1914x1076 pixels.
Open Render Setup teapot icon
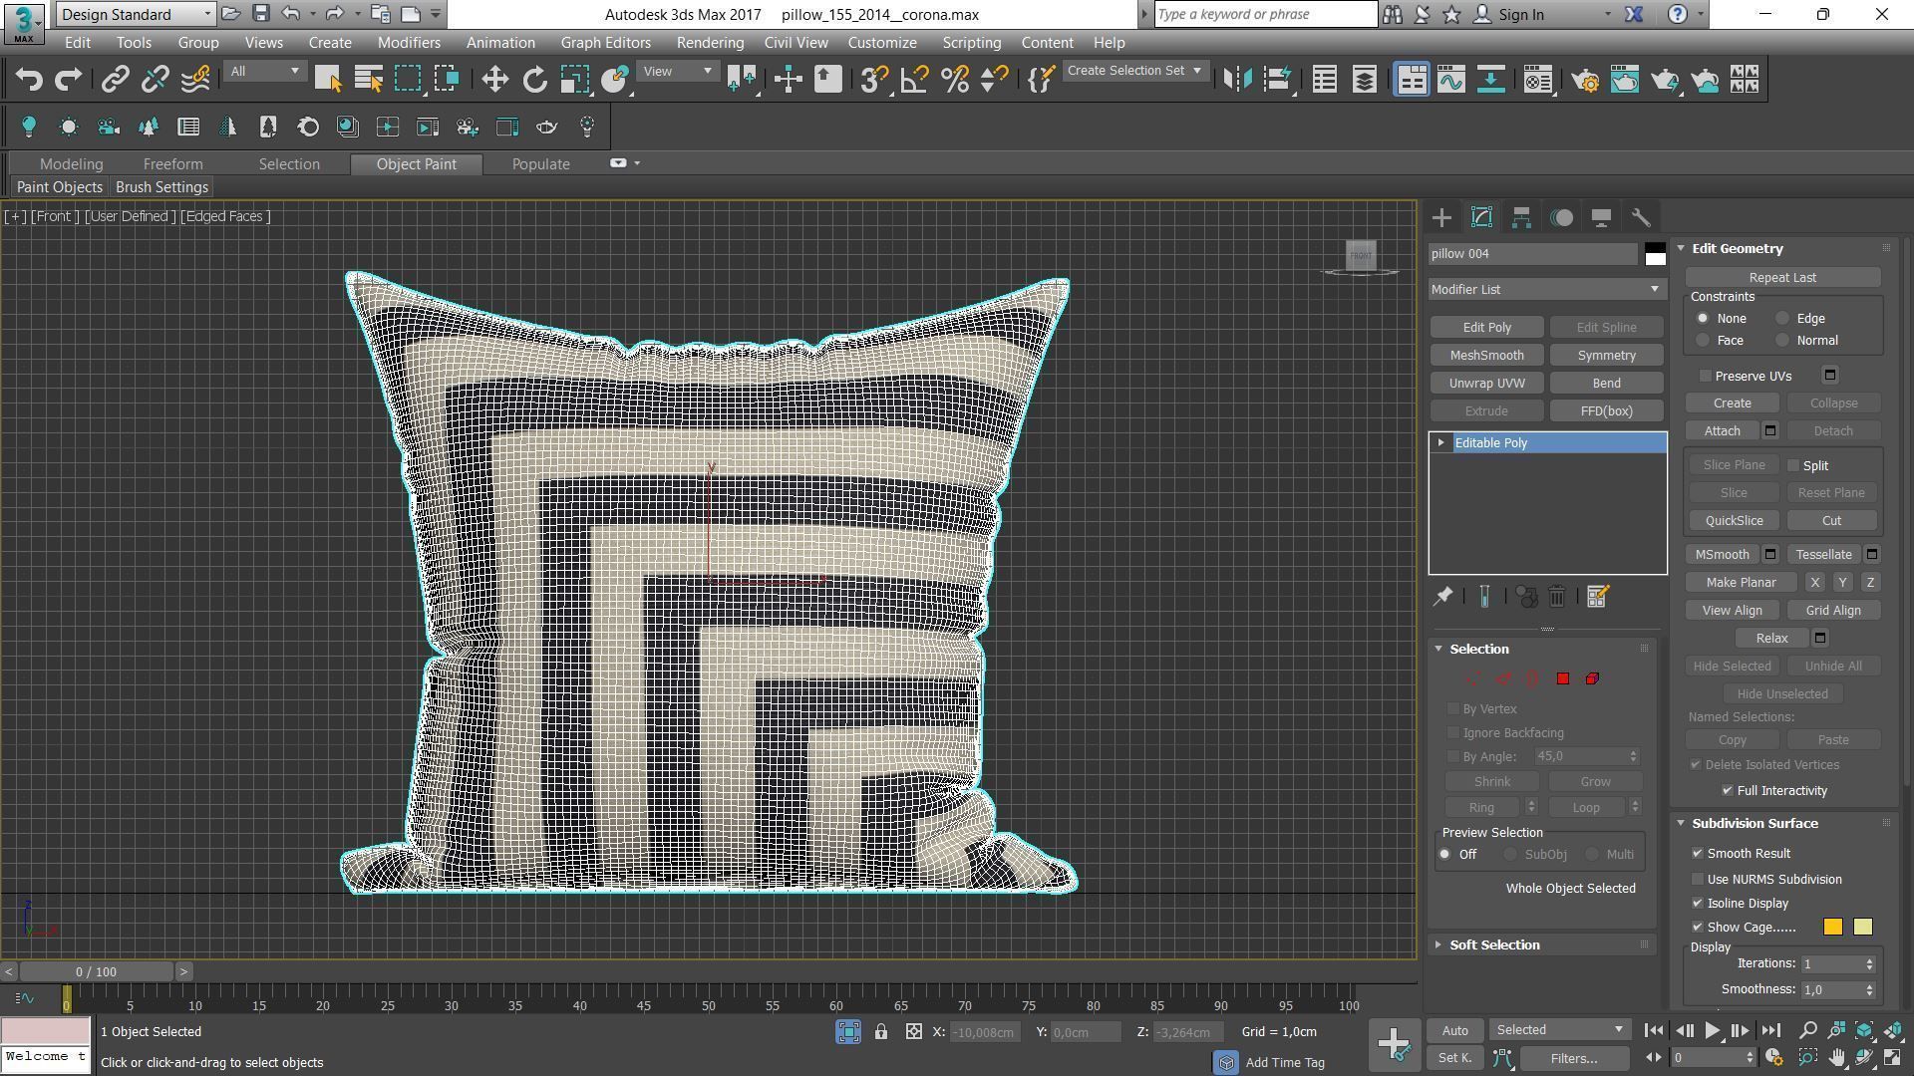[1584, 80]
